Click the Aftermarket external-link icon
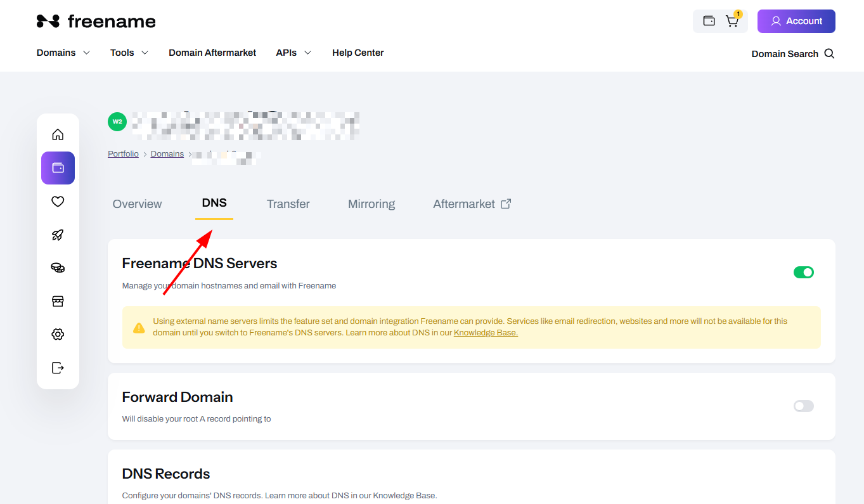Image resolution: width=864 pixels, height=504 pixels. [x=506, y=204]
